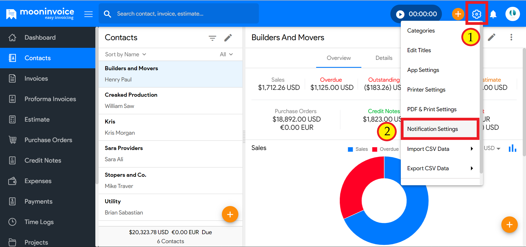
Task: Click the Credit Notes icon
Action: 12,160
